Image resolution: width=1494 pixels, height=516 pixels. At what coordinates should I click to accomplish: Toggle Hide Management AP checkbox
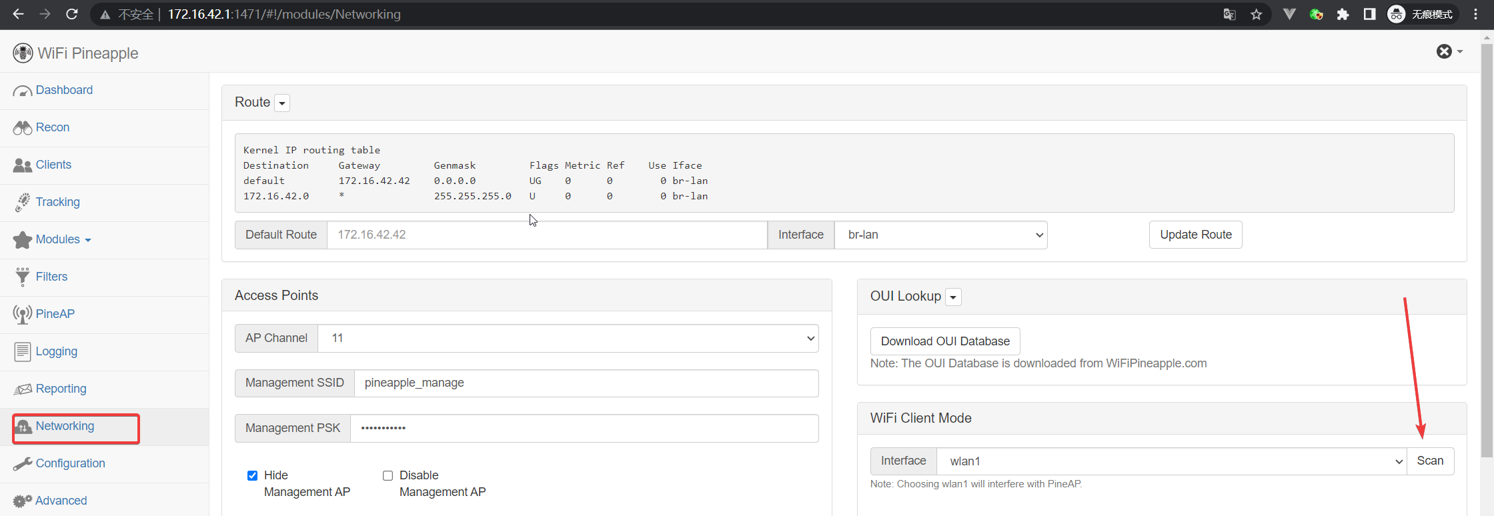[252, 475]
